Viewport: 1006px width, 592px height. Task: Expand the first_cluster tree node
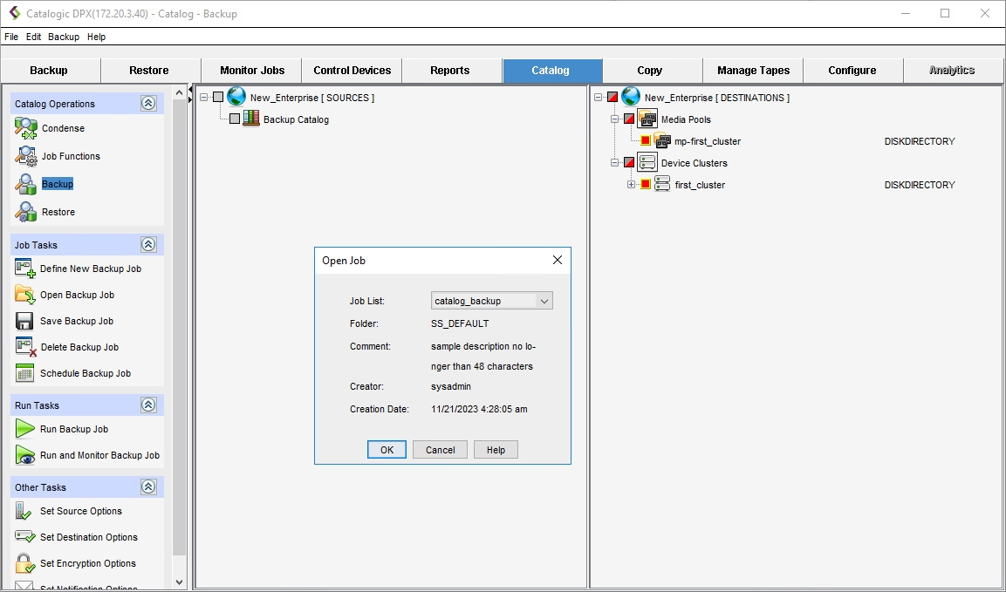coord(631,185)
